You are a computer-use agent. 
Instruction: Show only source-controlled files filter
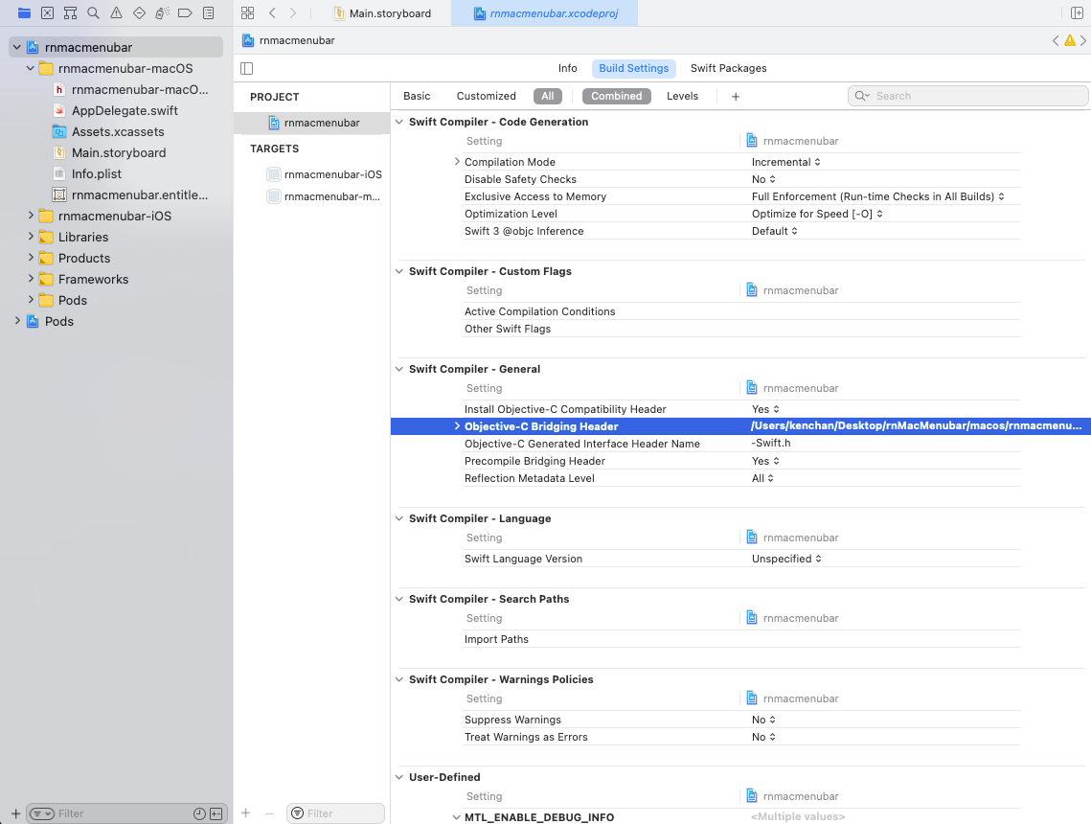pyautogui.click(x=216, y=813)
